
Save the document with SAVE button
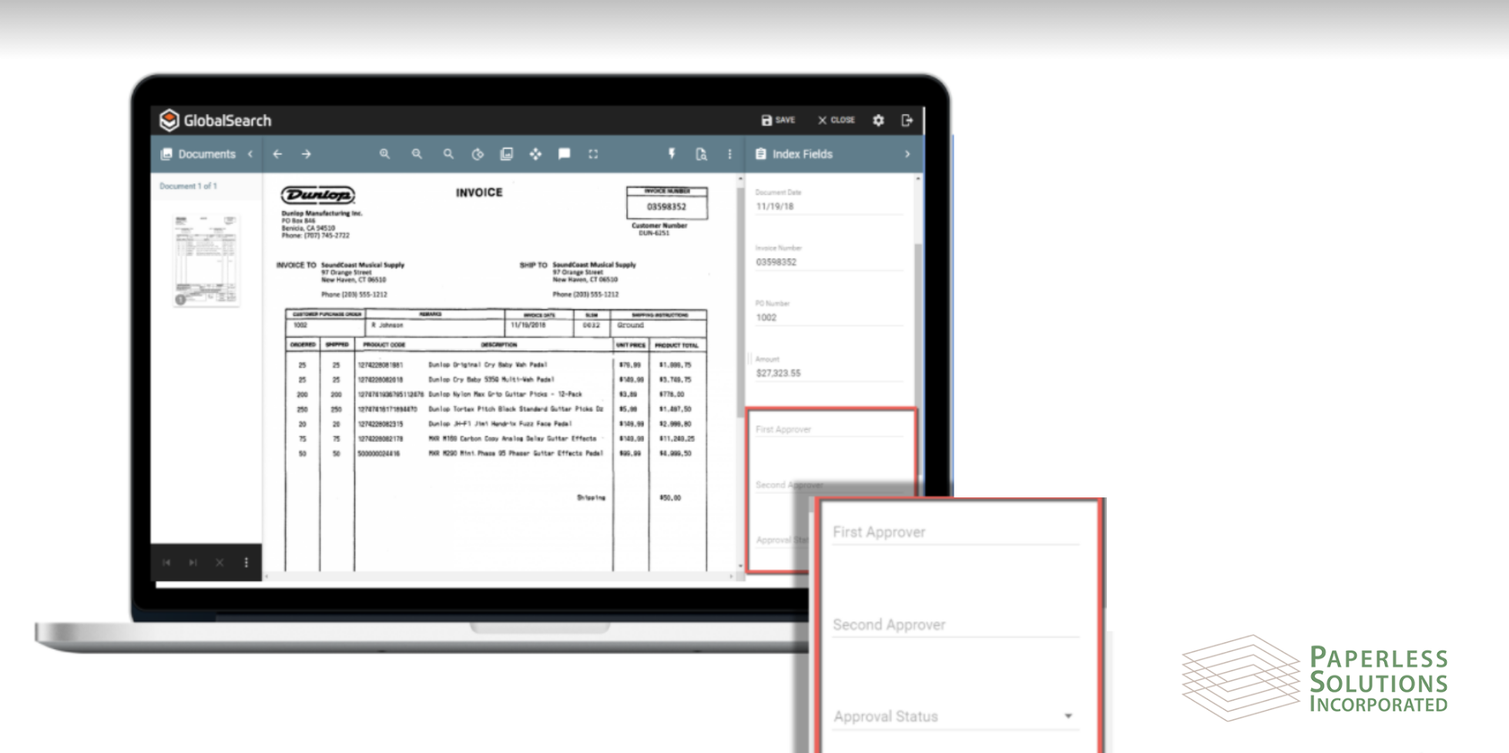click(x=778, y=120)
